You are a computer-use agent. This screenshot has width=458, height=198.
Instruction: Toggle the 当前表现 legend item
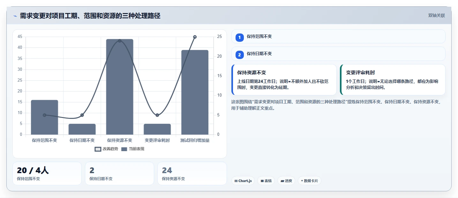(133, 149)
